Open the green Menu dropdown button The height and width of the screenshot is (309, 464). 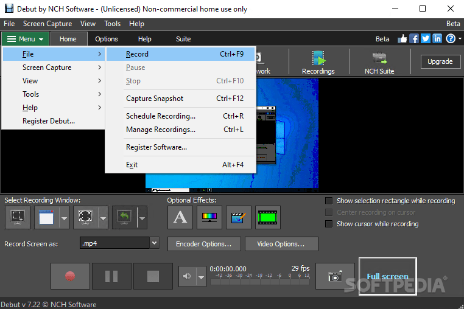coord(26,39)
